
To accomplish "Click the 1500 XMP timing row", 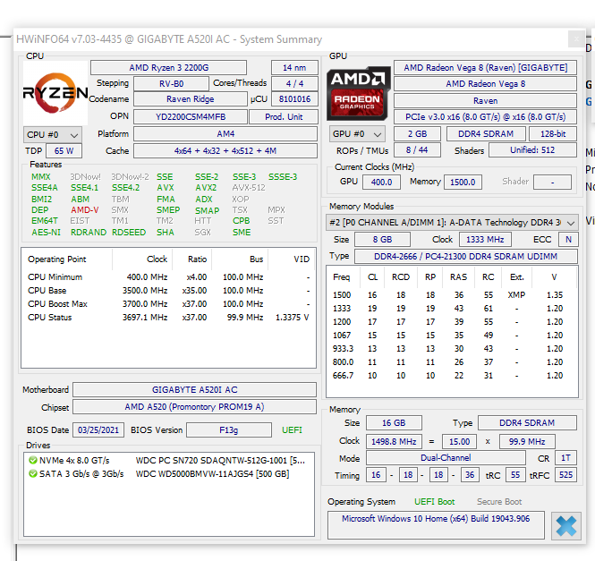I will pos(452,295).
